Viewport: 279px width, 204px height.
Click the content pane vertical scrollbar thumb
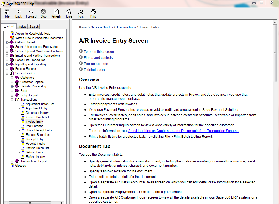275,53
